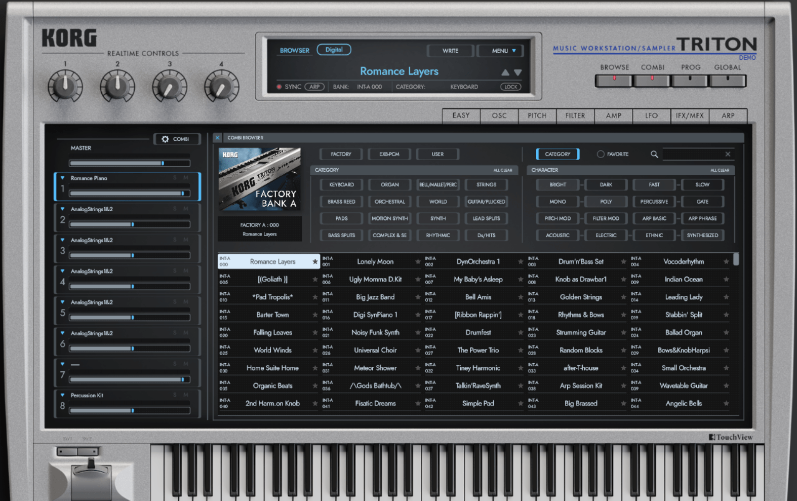Turn realtime control knob 1
The width and height of the screenshot is (797, 501).
[65, 86]
